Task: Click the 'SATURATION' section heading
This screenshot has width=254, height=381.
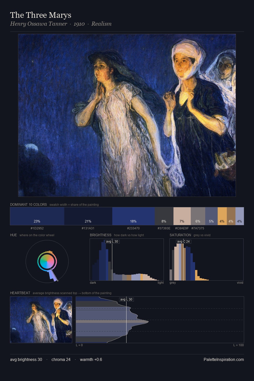Action: 180,235
